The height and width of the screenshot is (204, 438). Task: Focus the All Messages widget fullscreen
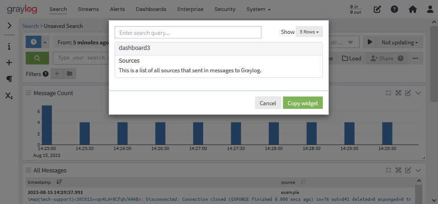click(x=399, y=170)
